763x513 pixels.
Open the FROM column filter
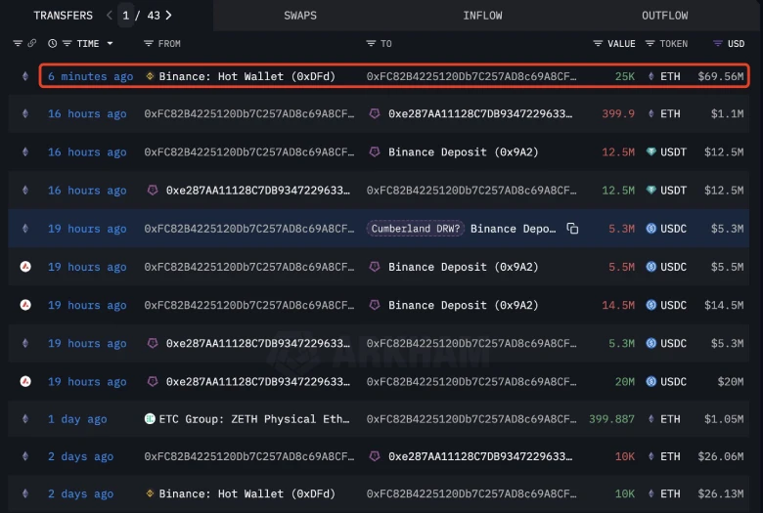coord(149,44)
